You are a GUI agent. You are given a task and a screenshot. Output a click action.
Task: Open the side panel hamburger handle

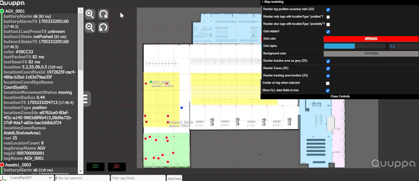[x=86, y=100]
